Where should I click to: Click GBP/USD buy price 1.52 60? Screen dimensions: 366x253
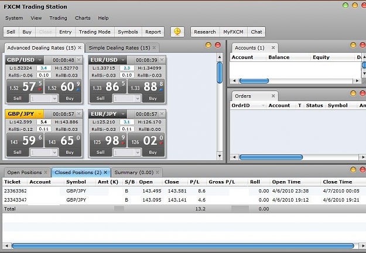(x=63, y=86)
